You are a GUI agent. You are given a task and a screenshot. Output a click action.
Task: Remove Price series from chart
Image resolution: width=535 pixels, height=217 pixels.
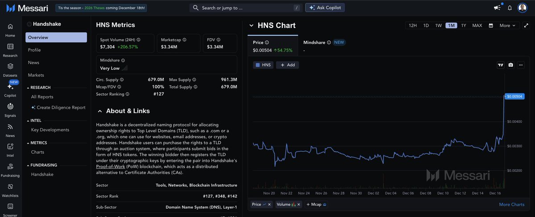pos(269,205)
